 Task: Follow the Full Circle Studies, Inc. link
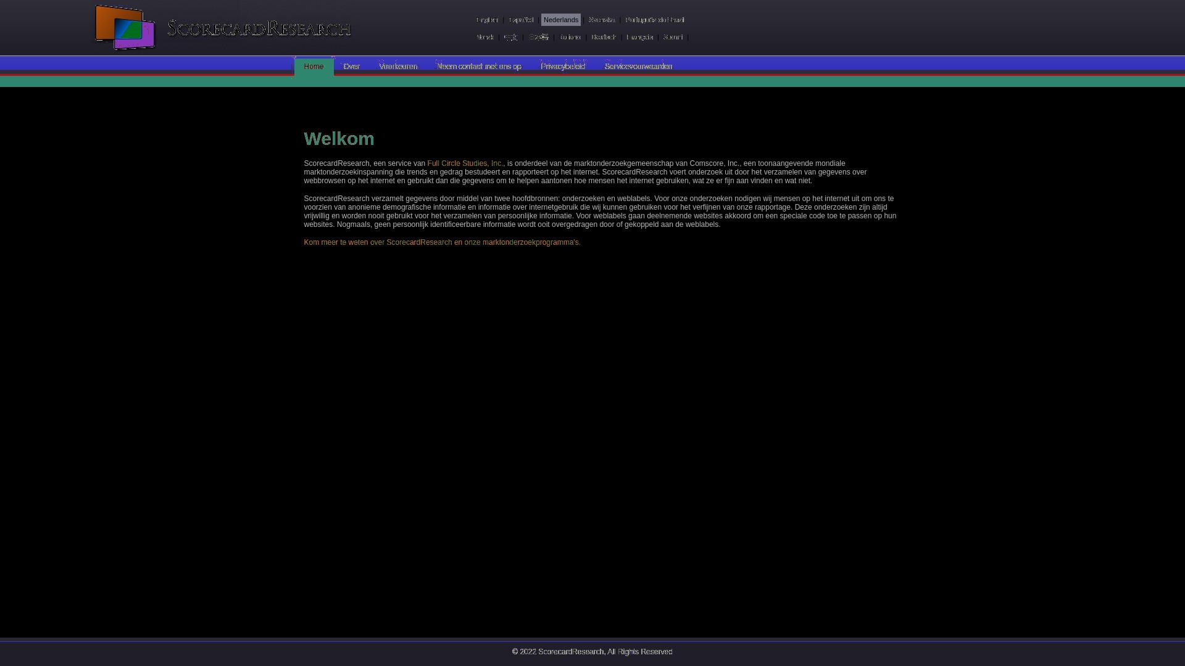point(465,163)
